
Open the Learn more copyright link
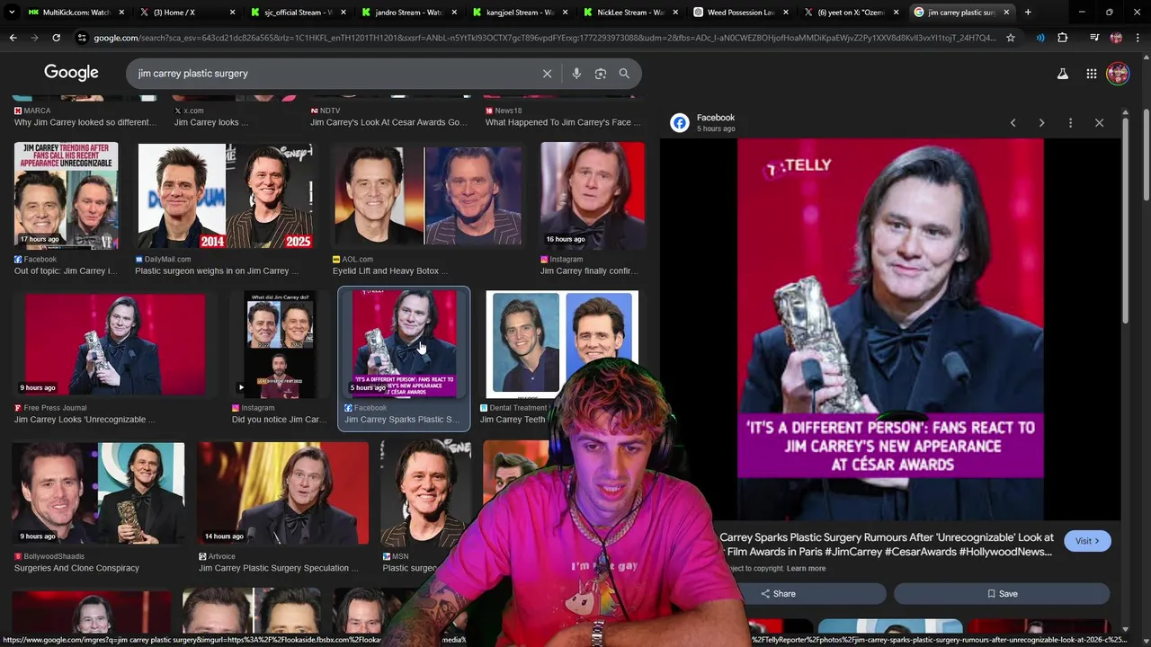(806, 569)
